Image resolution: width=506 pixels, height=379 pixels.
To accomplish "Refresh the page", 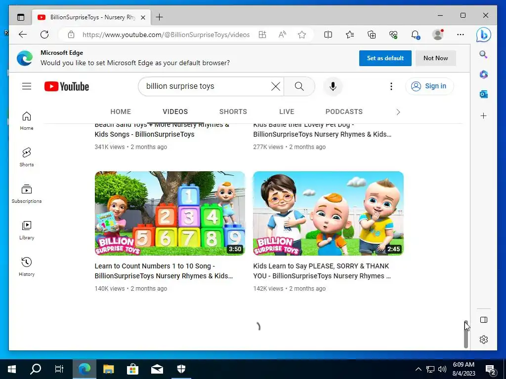I will 44,35.
